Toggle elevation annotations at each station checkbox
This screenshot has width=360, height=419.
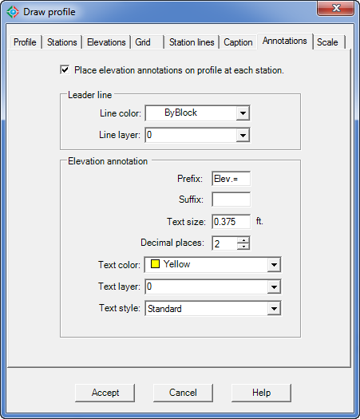[x=65, y=70]
